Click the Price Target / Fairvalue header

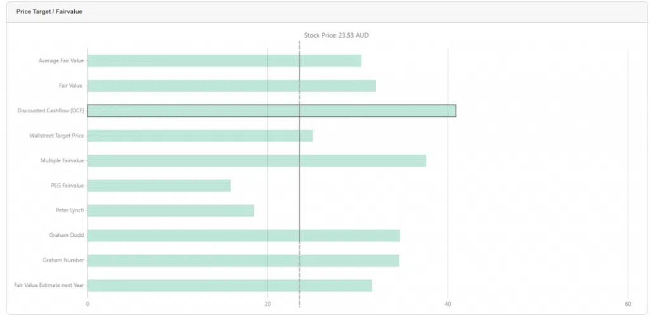pos(49,12)
